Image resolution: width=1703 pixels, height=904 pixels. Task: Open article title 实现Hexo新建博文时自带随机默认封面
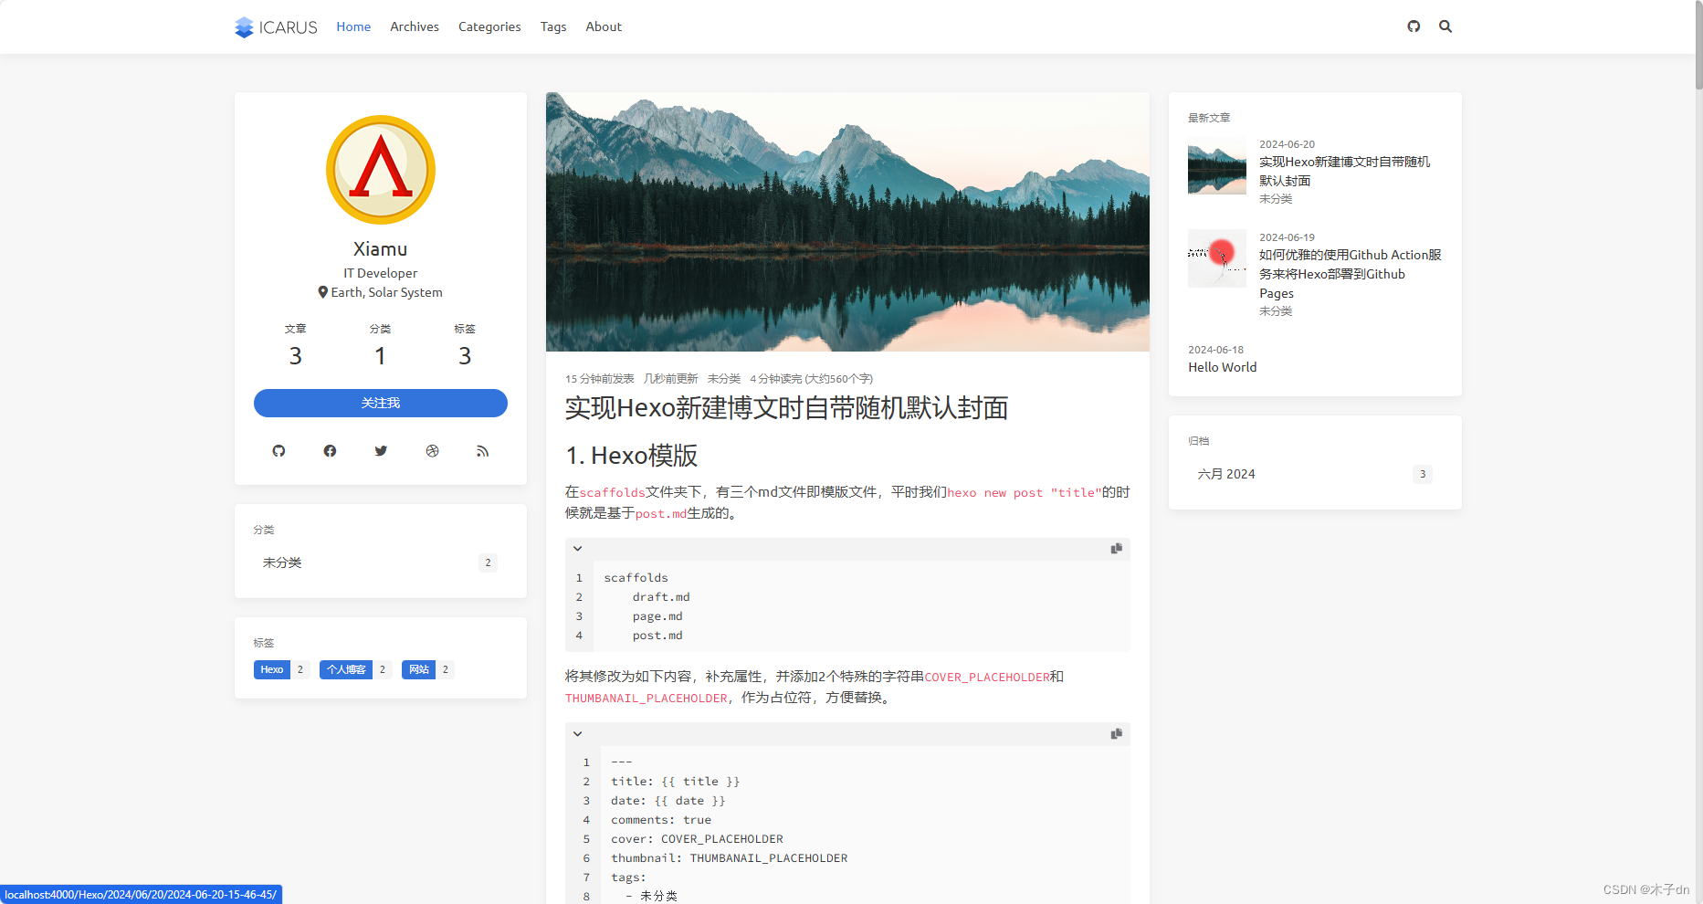point(786,407)
